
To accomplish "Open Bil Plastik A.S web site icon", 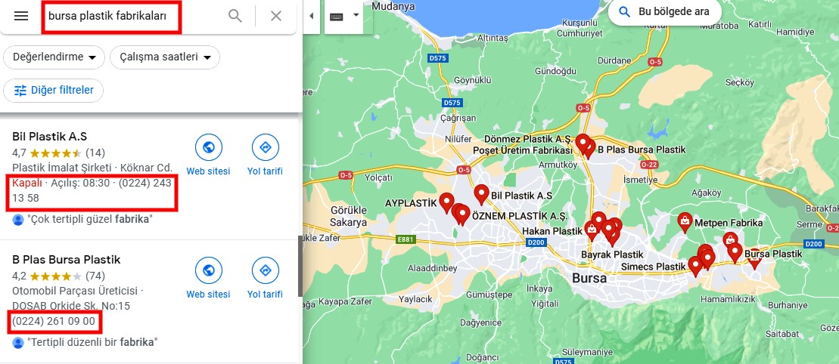I will [x=209, y=147].
